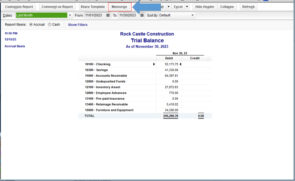Viewport: 295px width, 181px height.
Task: Refresh the report
Action: [x=248, y=7]
